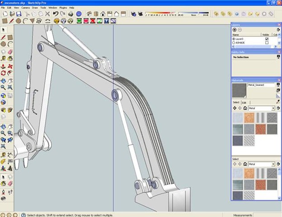
Task: Go to materials home (In Model) icon
Action: point(245,108)
